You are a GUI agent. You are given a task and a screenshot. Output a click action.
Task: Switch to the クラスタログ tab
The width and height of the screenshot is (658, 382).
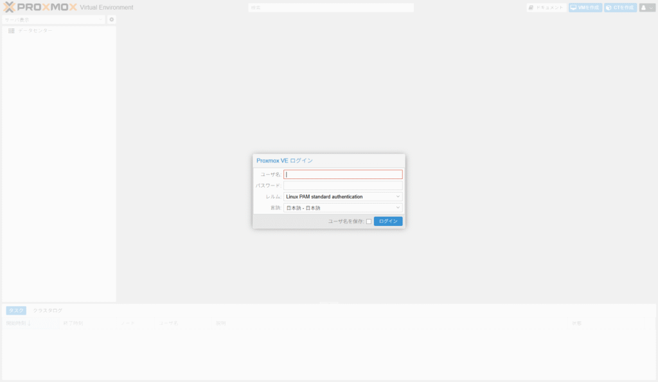48,310
